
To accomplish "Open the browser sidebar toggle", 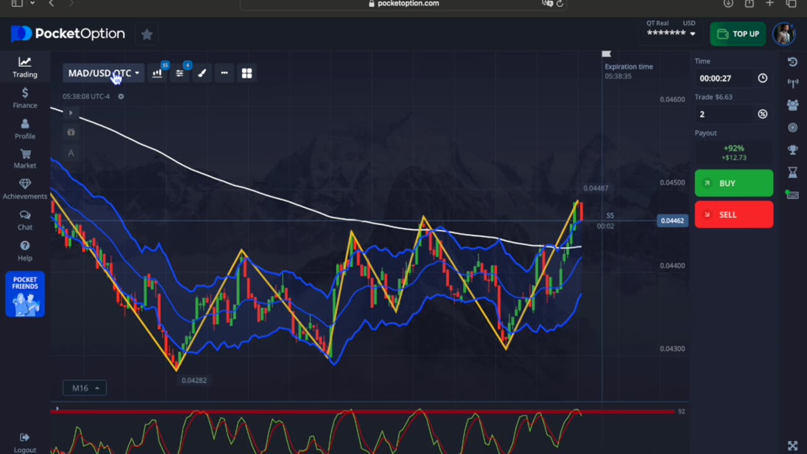I will [16, 4].
